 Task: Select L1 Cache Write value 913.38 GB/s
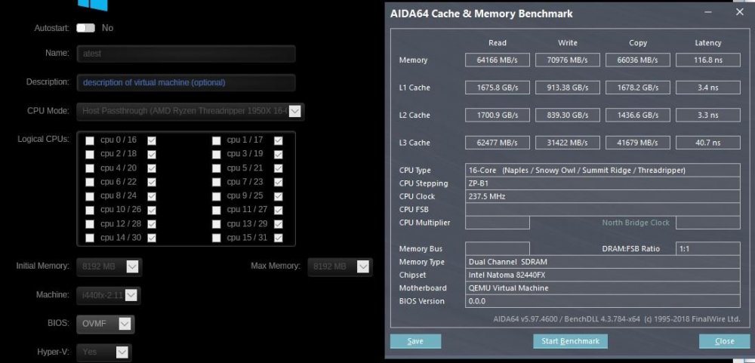tap(568, 88)
